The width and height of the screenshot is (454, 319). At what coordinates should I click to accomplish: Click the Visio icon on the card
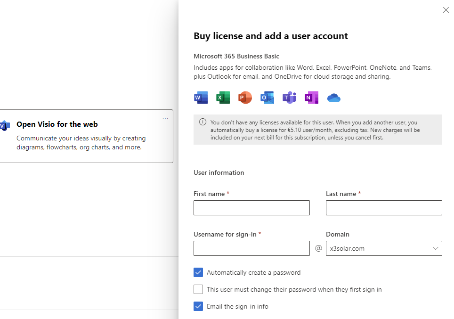[x=5, y=126]
